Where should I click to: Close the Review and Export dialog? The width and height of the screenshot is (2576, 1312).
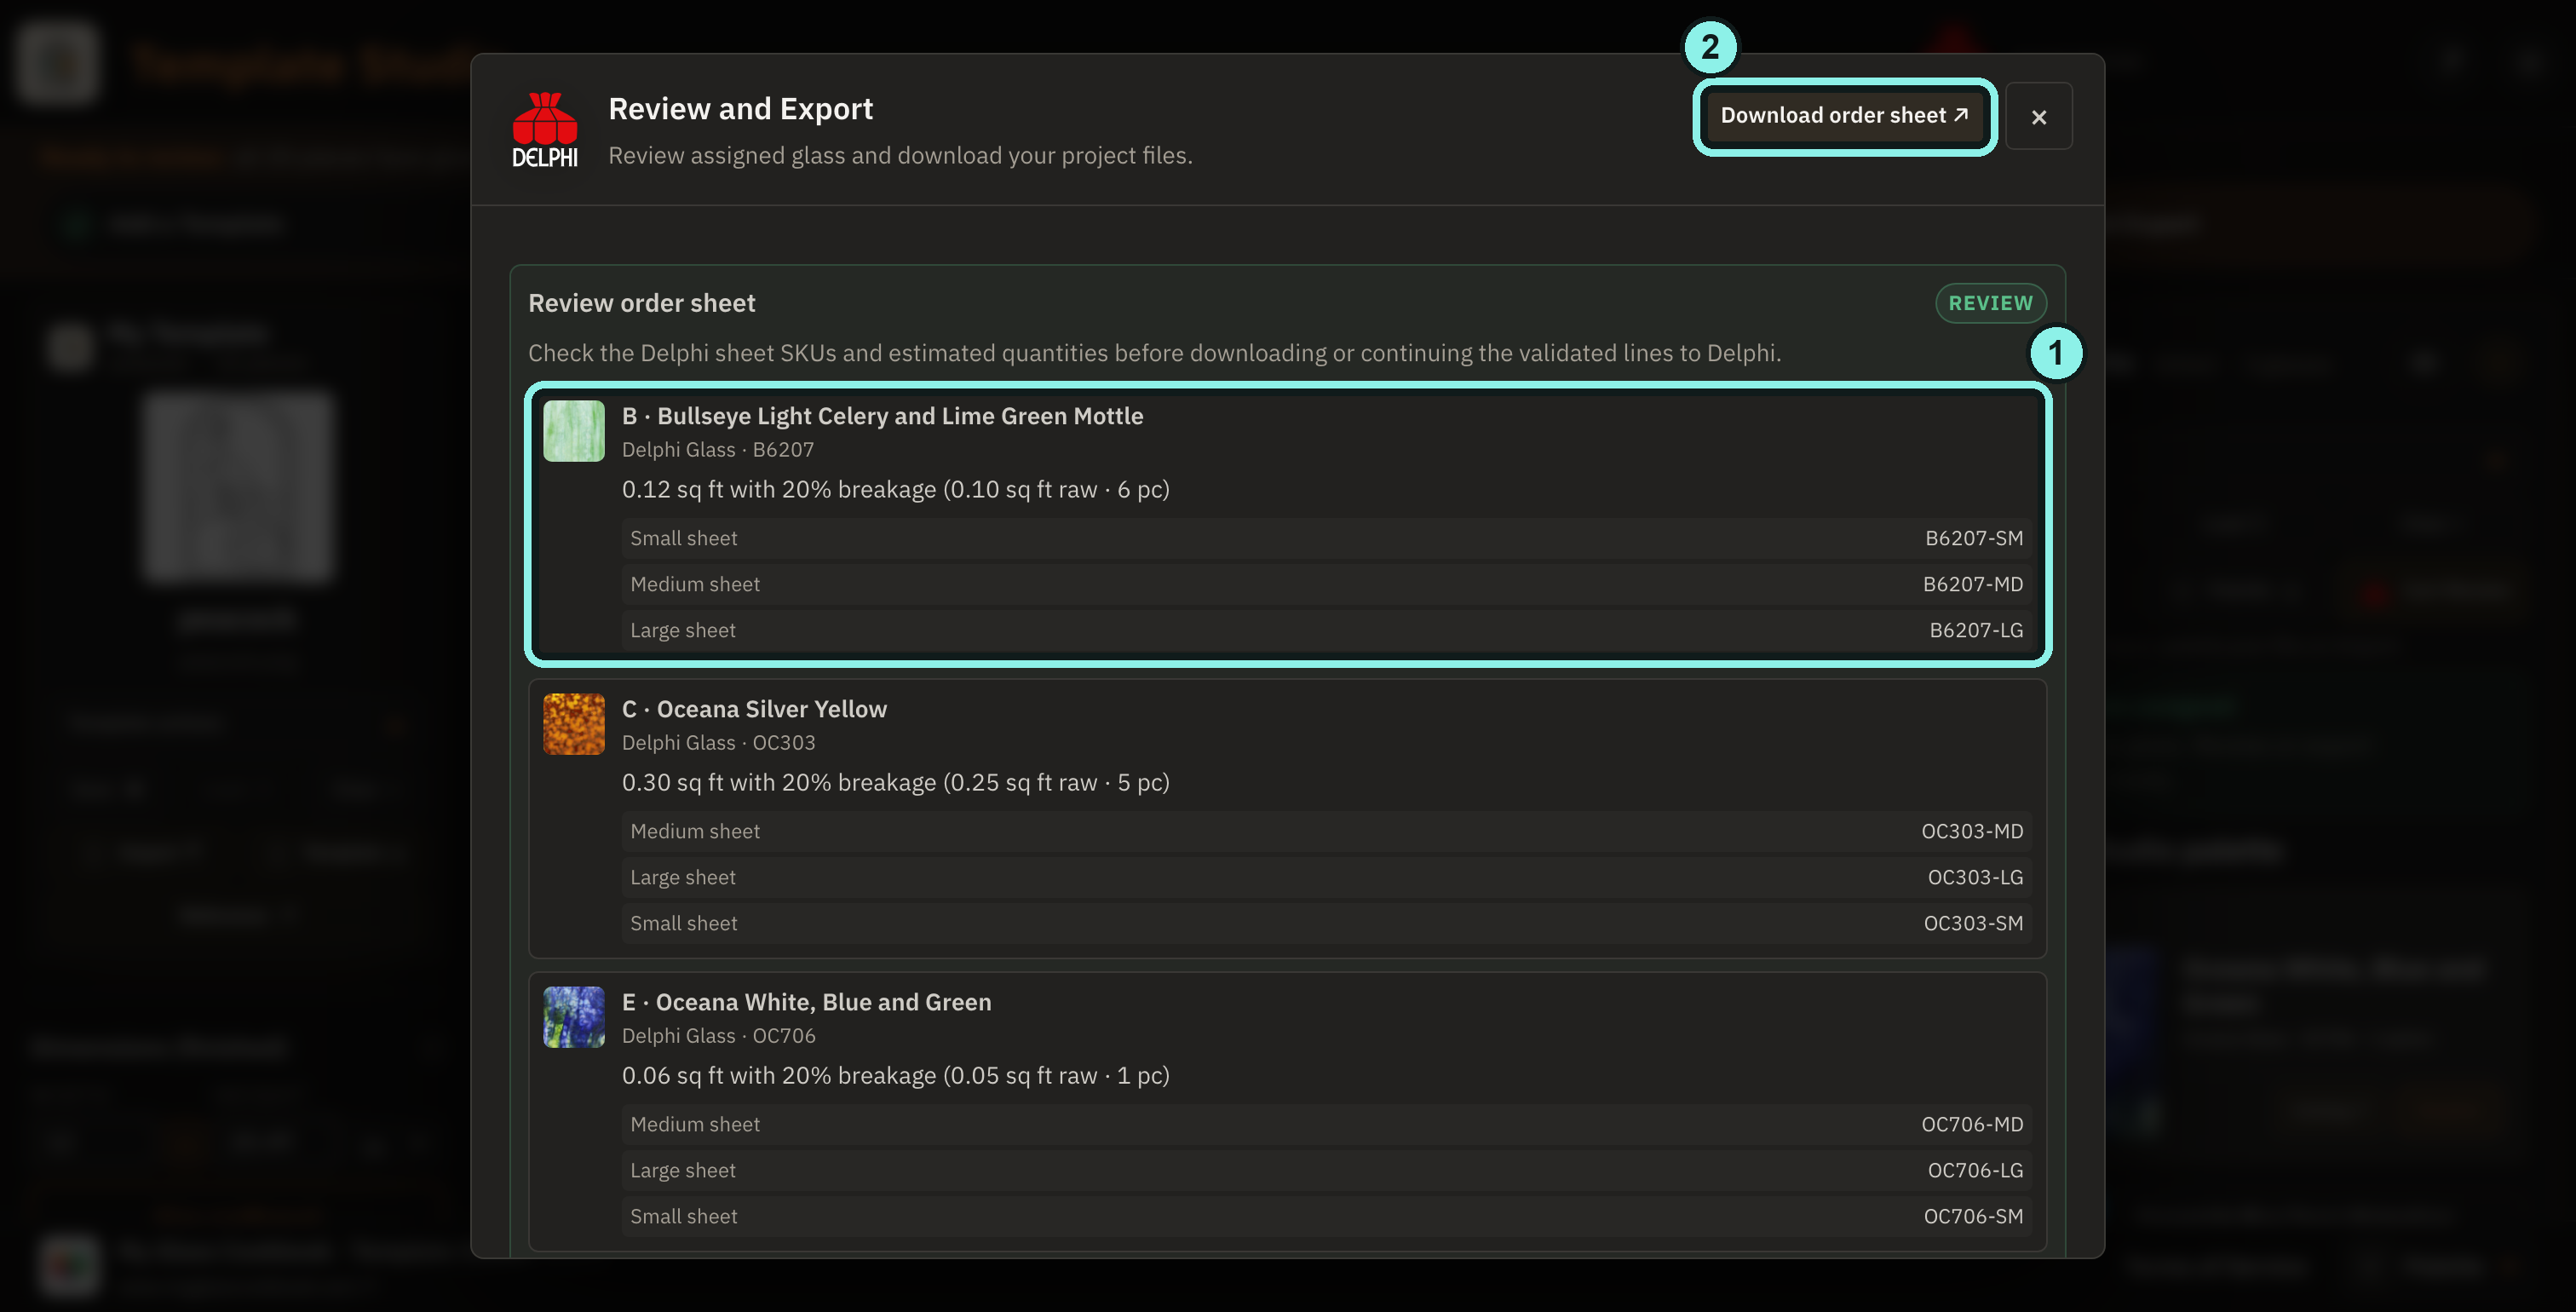tap(2038, 116)
